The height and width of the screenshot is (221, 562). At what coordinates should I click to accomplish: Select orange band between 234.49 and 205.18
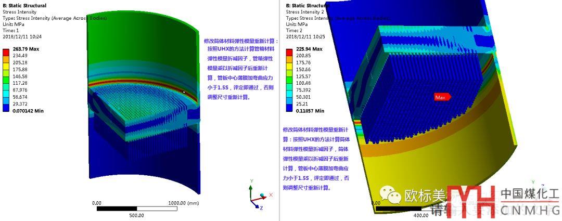pyautogui.click(x=6, y=59)
